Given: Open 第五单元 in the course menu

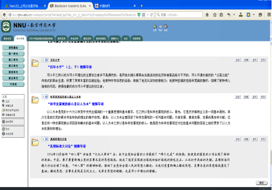Looking at the screenshot, I should coord(13,78).
